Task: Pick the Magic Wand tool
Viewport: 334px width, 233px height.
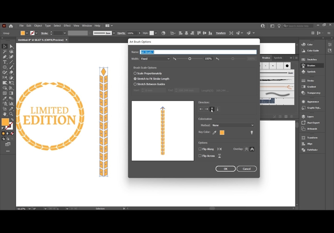Action: [x=5, y=52]
